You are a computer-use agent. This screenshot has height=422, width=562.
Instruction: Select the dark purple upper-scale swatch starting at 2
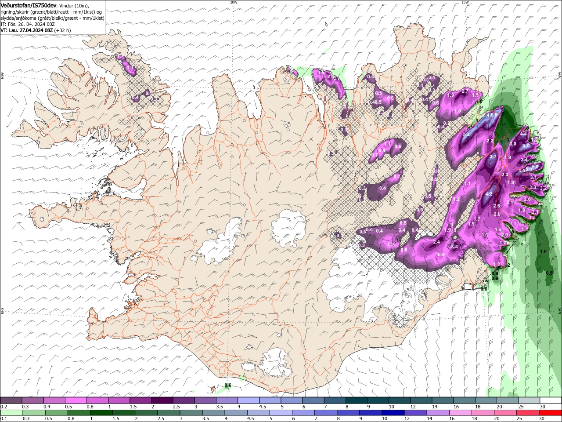(x=162, y=400)
